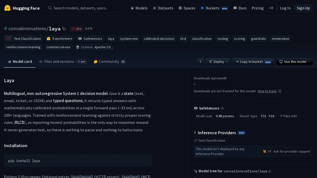Open the Deploy dropdown
This screenshot has height=178, width=317.
pyautogui.click(x=218, y=62)
